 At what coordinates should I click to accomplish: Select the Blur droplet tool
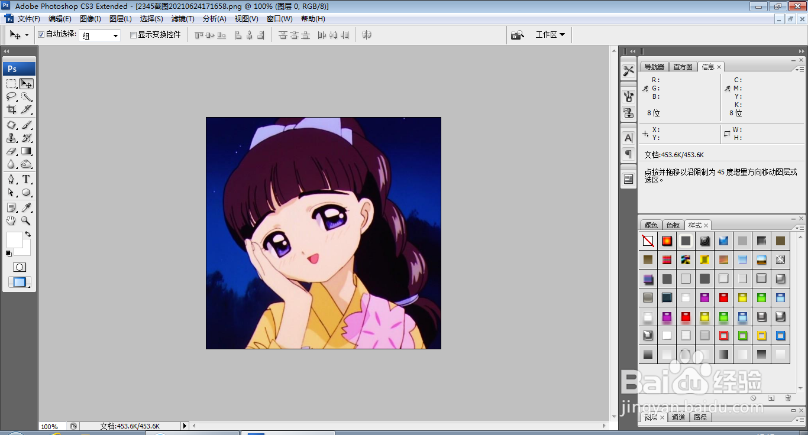11,164
